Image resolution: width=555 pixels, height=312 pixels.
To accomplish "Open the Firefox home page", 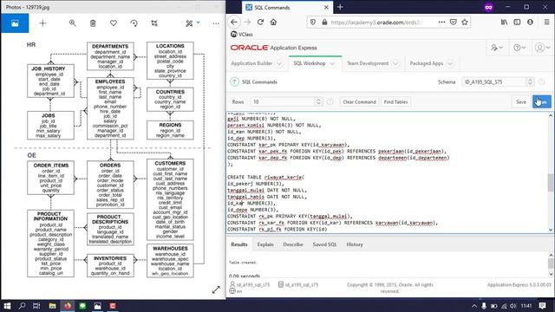I will [274, 22].
